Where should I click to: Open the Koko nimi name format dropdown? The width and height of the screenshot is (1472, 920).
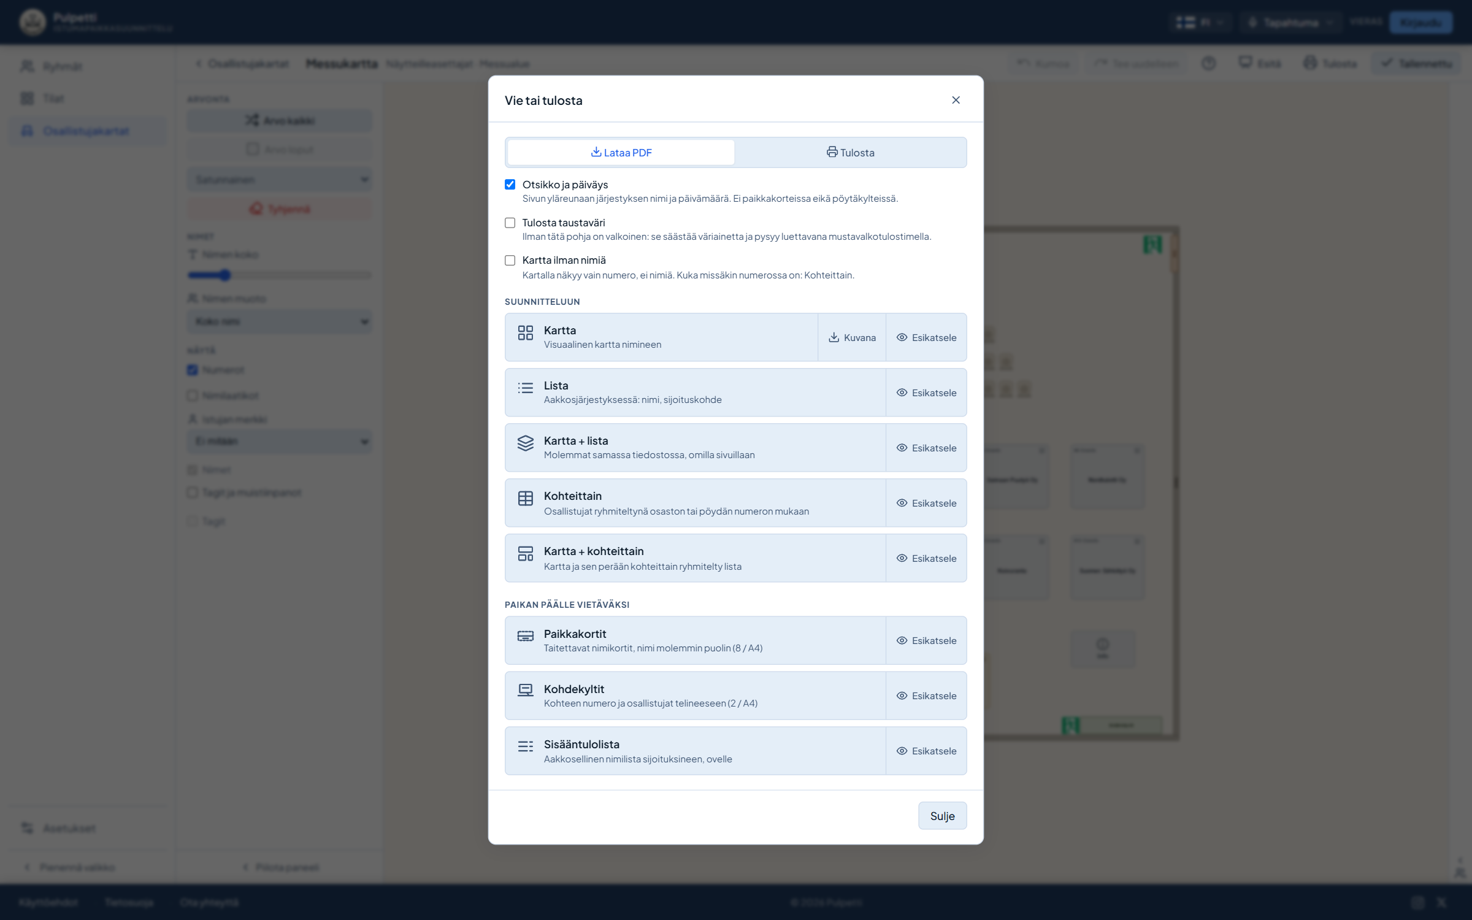pos(279,321)
